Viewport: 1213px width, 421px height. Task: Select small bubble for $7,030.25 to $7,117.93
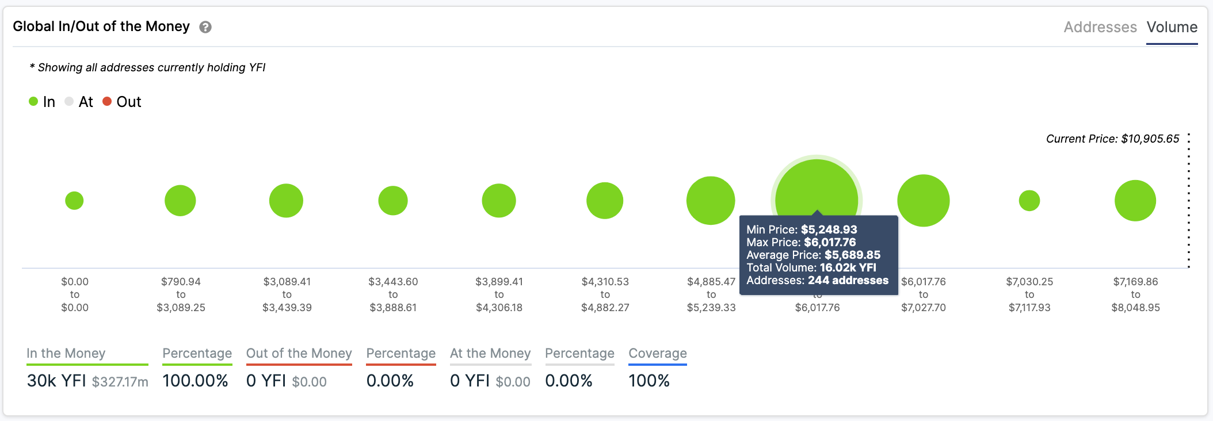coord(1029,201)
